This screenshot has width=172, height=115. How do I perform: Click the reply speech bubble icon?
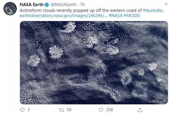point(22,110)
